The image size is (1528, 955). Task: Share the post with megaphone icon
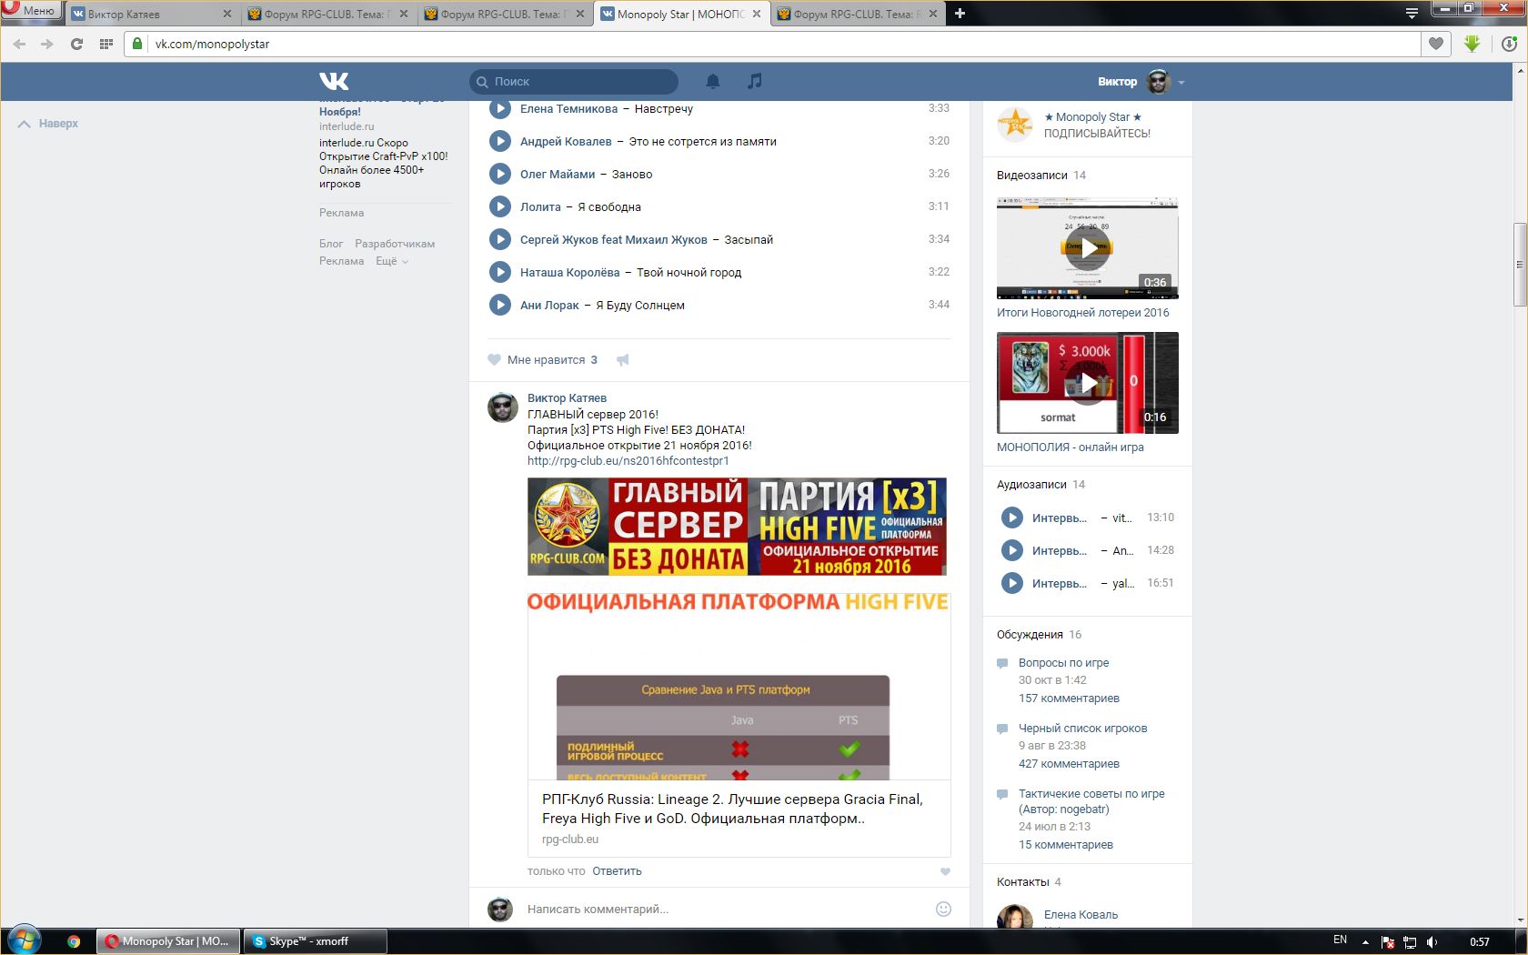pyautogui.click(x=623, y=360)
